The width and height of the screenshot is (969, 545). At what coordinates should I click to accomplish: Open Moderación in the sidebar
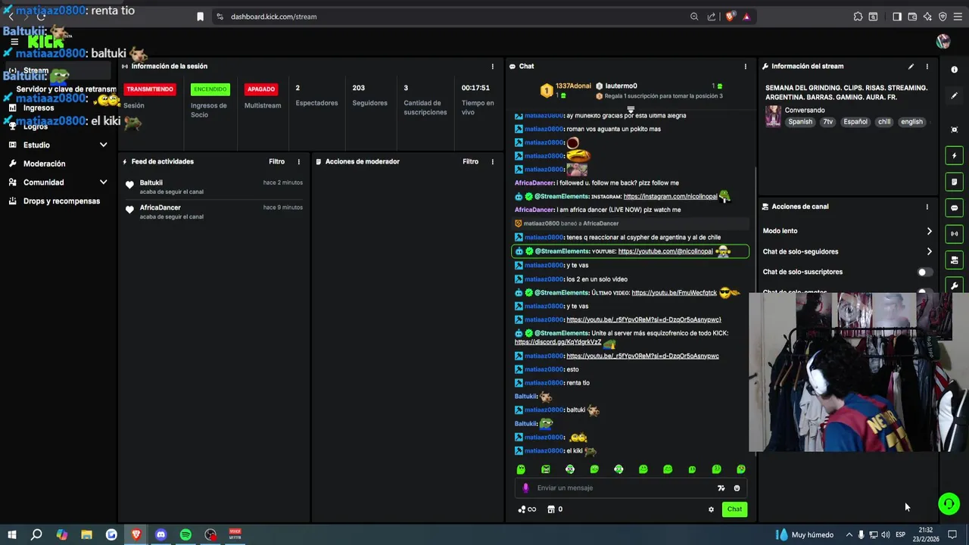pos(45,163)
